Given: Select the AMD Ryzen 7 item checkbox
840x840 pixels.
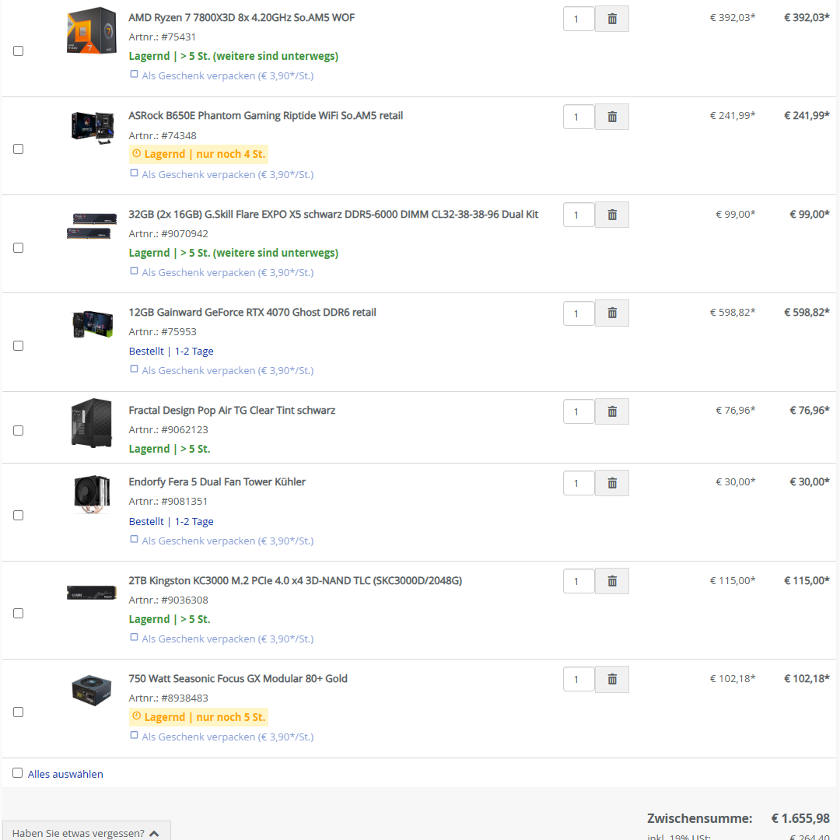Looking at the screenshot, I should point(18,51).
